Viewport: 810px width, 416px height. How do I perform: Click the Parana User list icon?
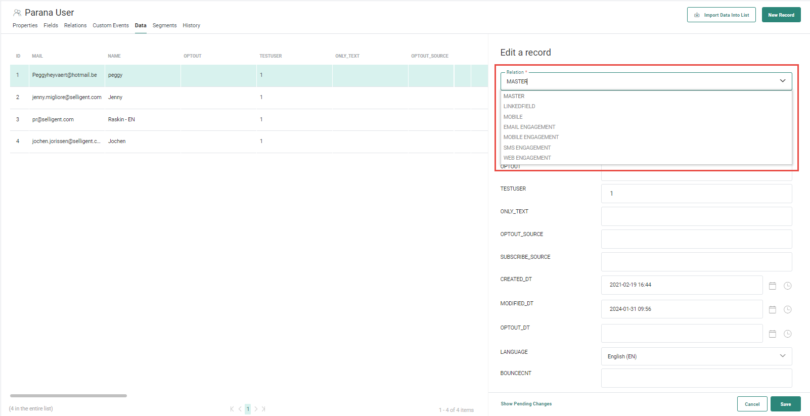click(x=17, y=13)
